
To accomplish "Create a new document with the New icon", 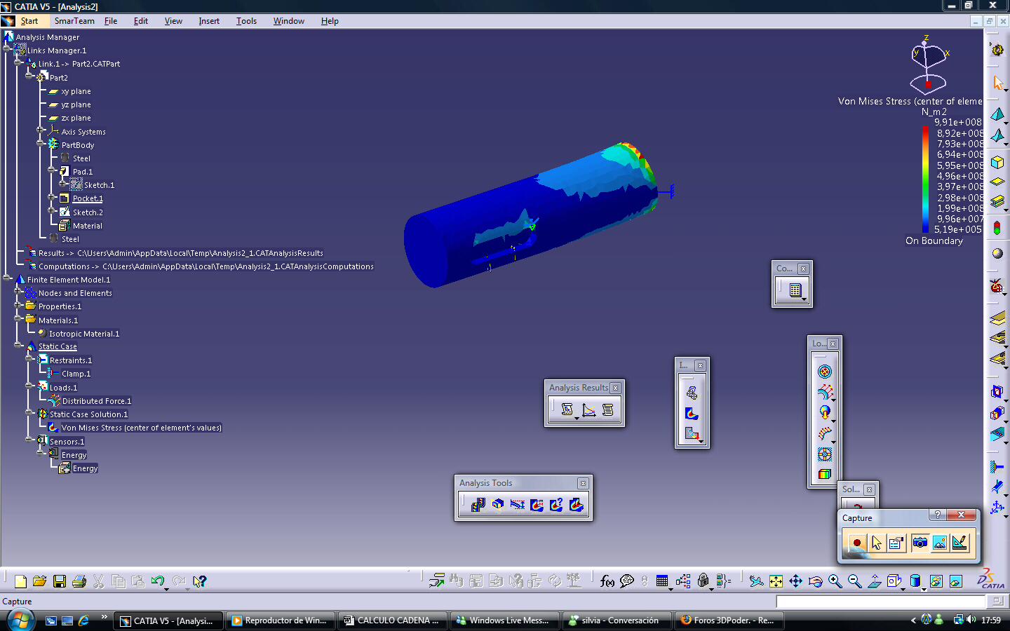I will pyautogui.click(x=20, y=581).
